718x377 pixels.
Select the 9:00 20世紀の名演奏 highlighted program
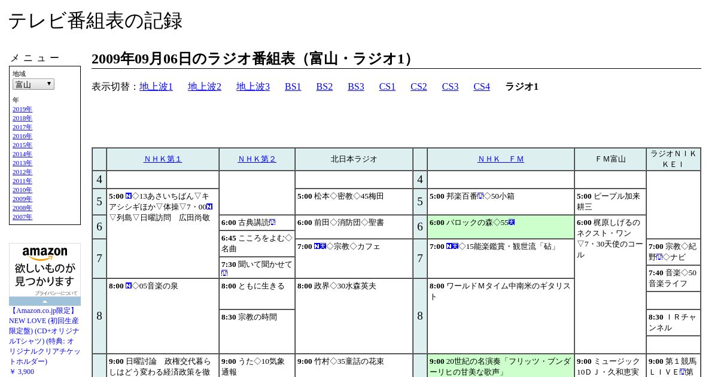(501, 366)
